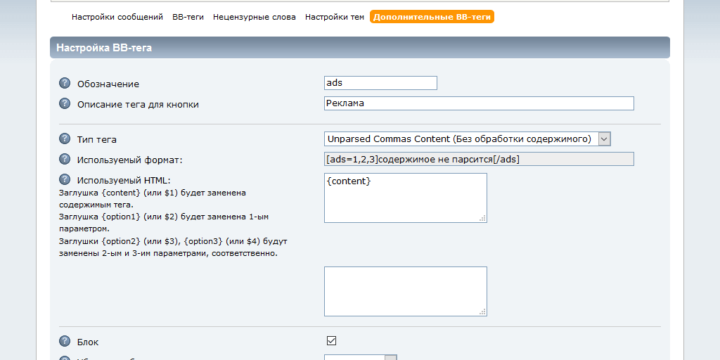The image size is (720, 360).
Task: Select the Дополнительные BB-теги tab
Action: click(x=432, y=17)
